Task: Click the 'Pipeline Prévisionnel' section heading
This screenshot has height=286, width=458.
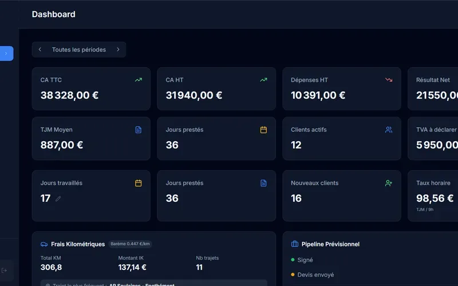Action: coord(330,244)
